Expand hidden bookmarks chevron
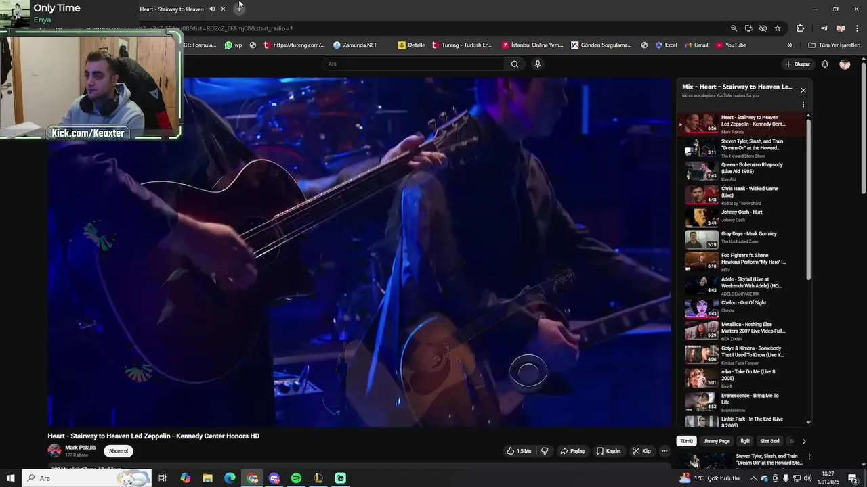Viewport: 867px width, 487px height. 790,45
